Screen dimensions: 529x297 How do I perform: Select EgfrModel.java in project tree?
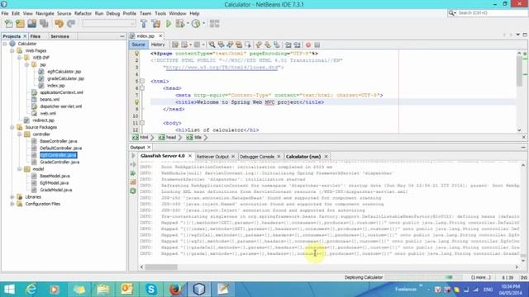click(54, 183)
